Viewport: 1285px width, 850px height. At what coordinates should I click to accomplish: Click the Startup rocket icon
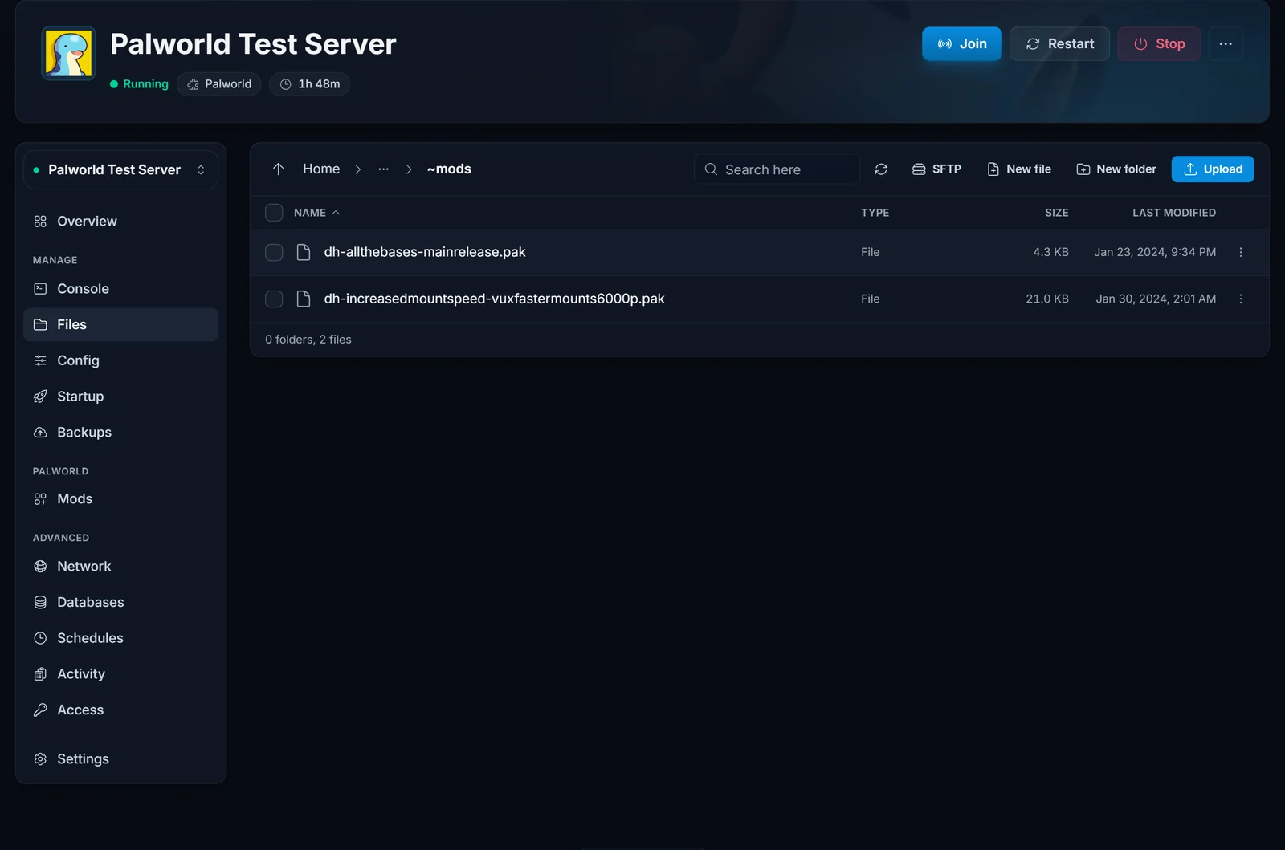click(40, 397)
